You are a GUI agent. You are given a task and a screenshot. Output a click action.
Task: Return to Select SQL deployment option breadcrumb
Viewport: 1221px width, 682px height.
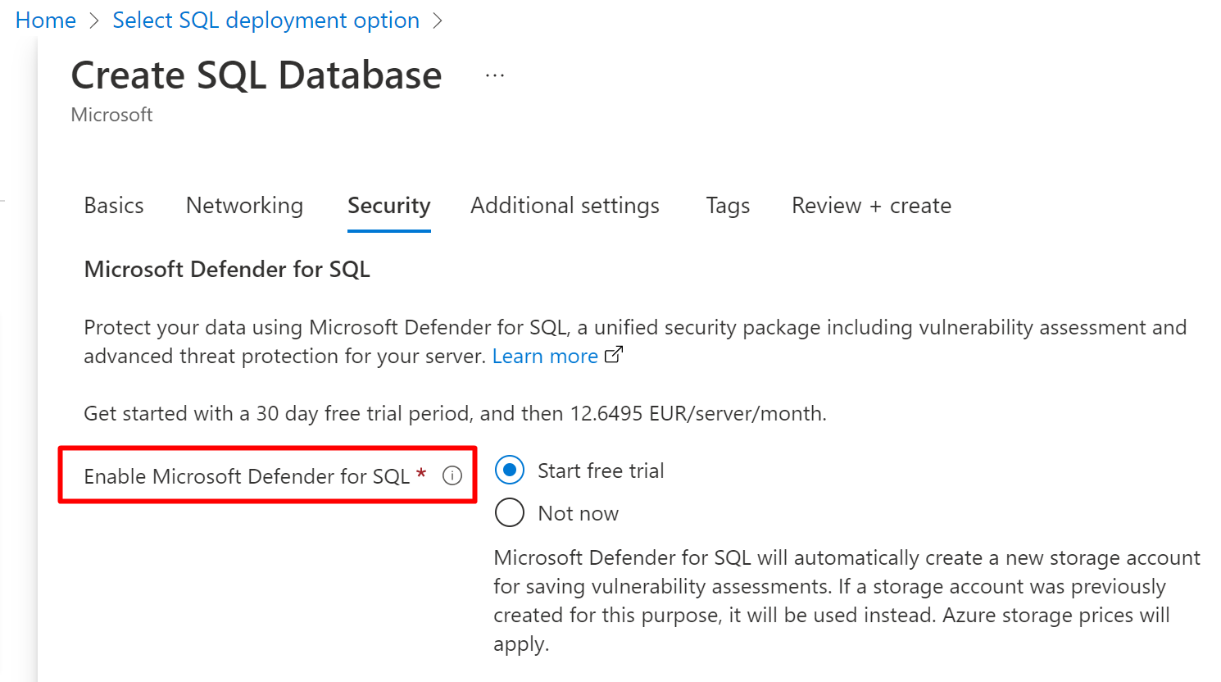click(x=266, y=20)
